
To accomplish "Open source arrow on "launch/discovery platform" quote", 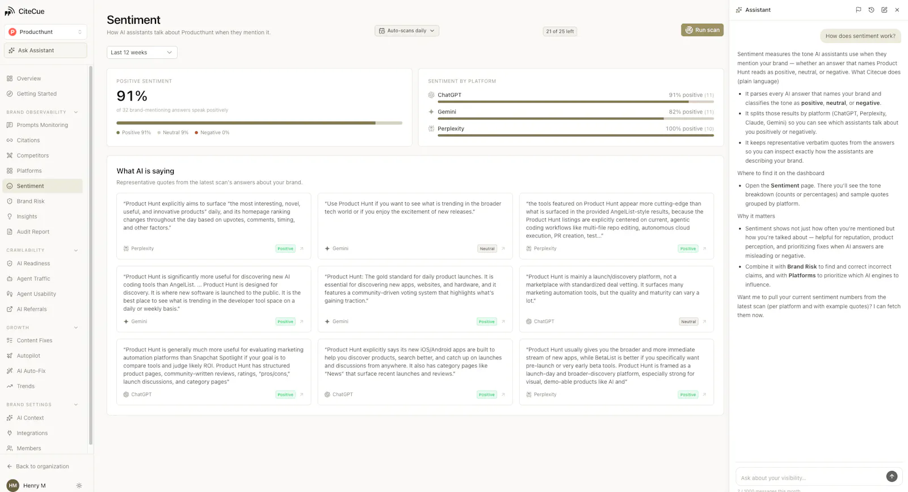I will click(x=705, y=322).
